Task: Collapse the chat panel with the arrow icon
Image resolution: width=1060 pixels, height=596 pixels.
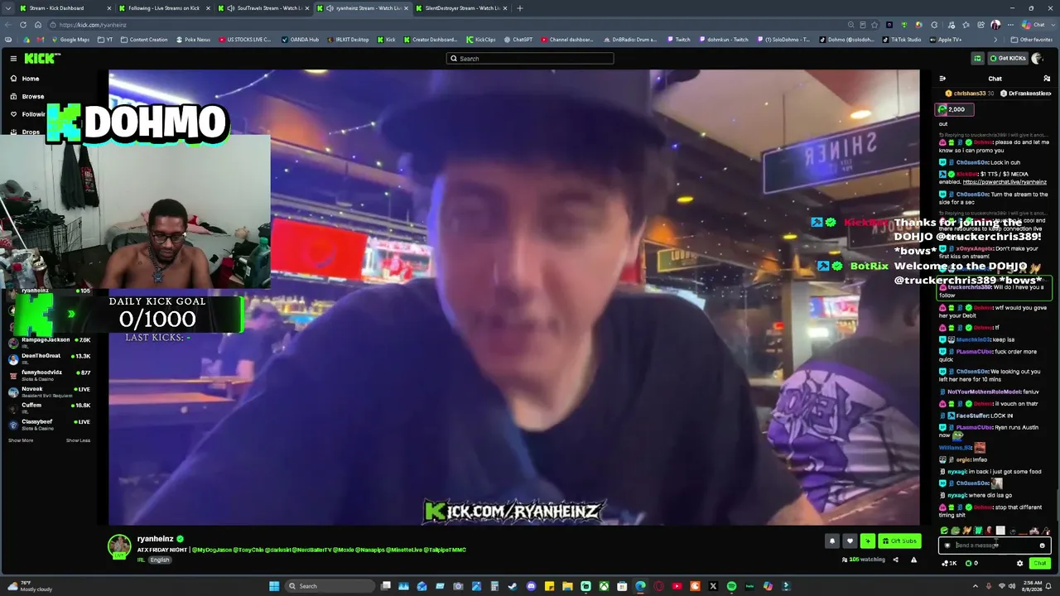Action: (x=942, y=79)
